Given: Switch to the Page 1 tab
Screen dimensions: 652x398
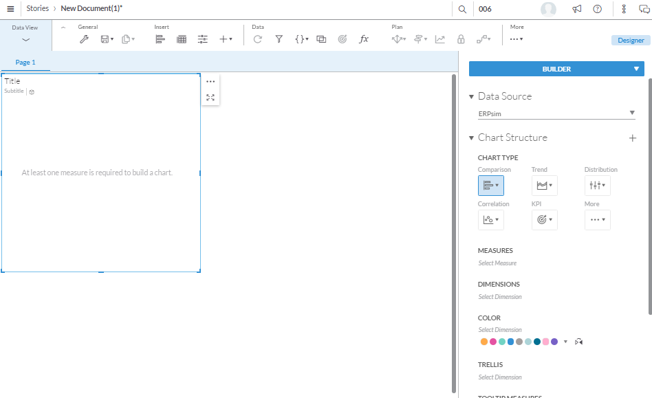Looking at the screenshot, I should tap(25, 62).
